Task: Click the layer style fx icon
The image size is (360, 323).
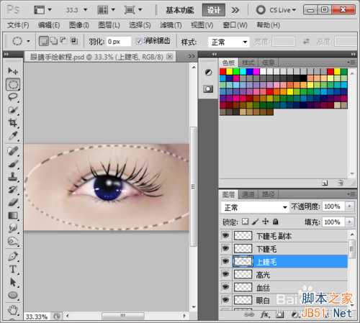Action: pos(264,314)
